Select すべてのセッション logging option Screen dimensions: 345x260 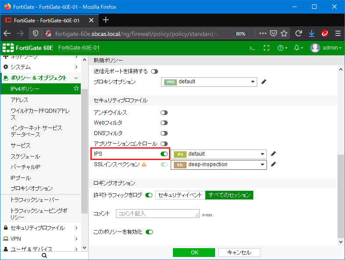(x=229, y=195)
